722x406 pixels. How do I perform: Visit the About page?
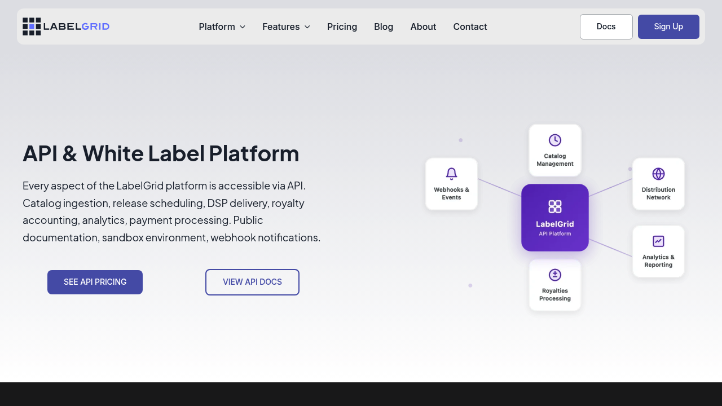pos(423,27)
